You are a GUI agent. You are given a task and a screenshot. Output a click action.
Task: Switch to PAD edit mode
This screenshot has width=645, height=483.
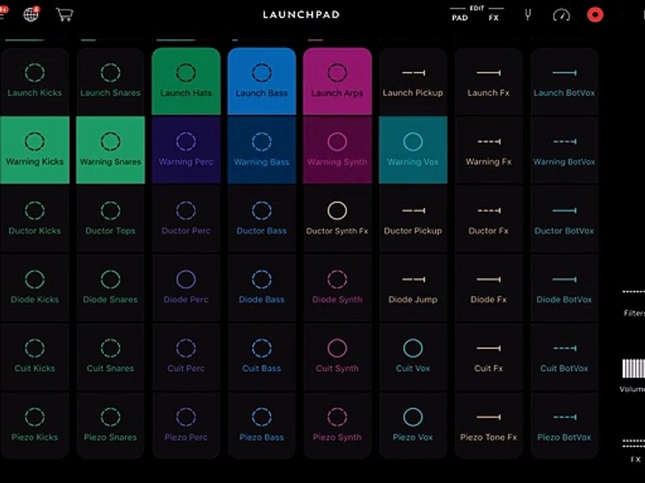[x=460, y=17]
